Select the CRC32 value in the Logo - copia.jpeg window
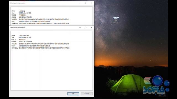This screenshot has width=177, height=99. 22,40
